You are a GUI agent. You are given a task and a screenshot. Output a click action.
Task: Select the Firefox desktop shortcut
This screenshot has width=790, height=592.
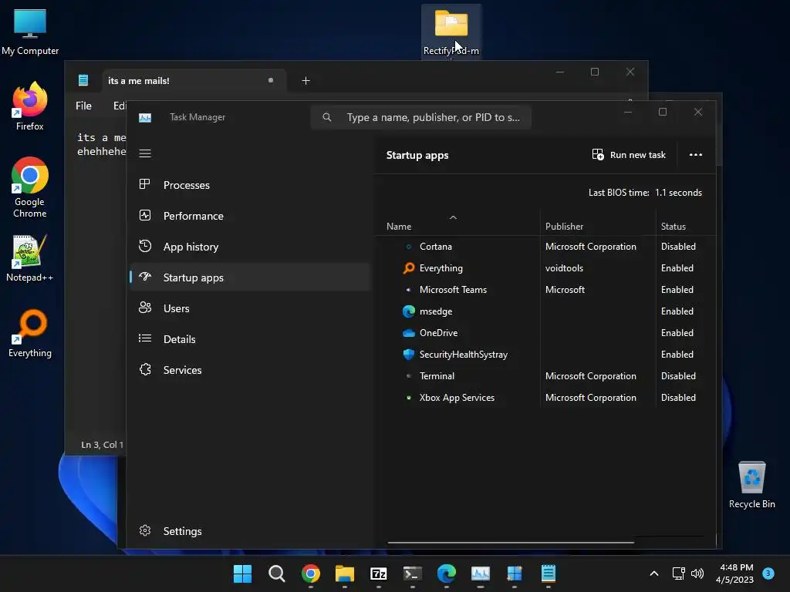point(30,106)
